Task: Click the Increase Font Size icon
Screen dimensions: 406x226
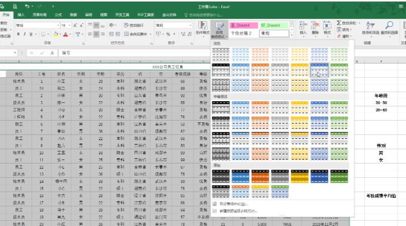Action: coord(75,25)
